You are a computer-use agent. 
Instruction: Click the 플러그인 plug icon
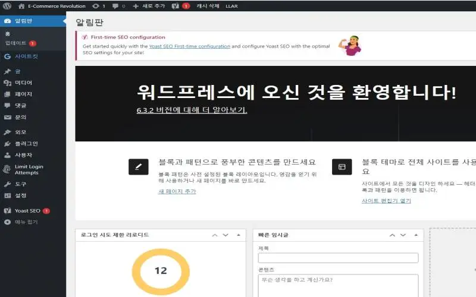click(x=8, y=144)
